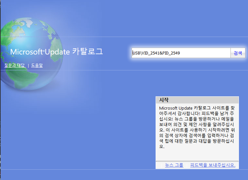Click the search input field containing USB\VID_2541&PID_2549

point(181,53)
